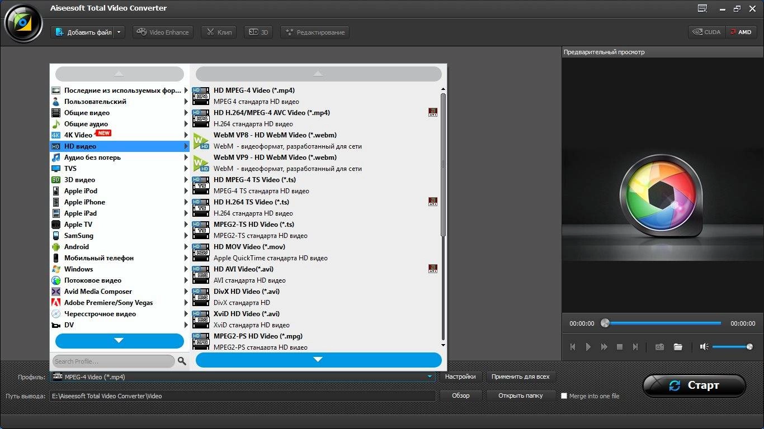Open the Редактирование editing tool

315,32
